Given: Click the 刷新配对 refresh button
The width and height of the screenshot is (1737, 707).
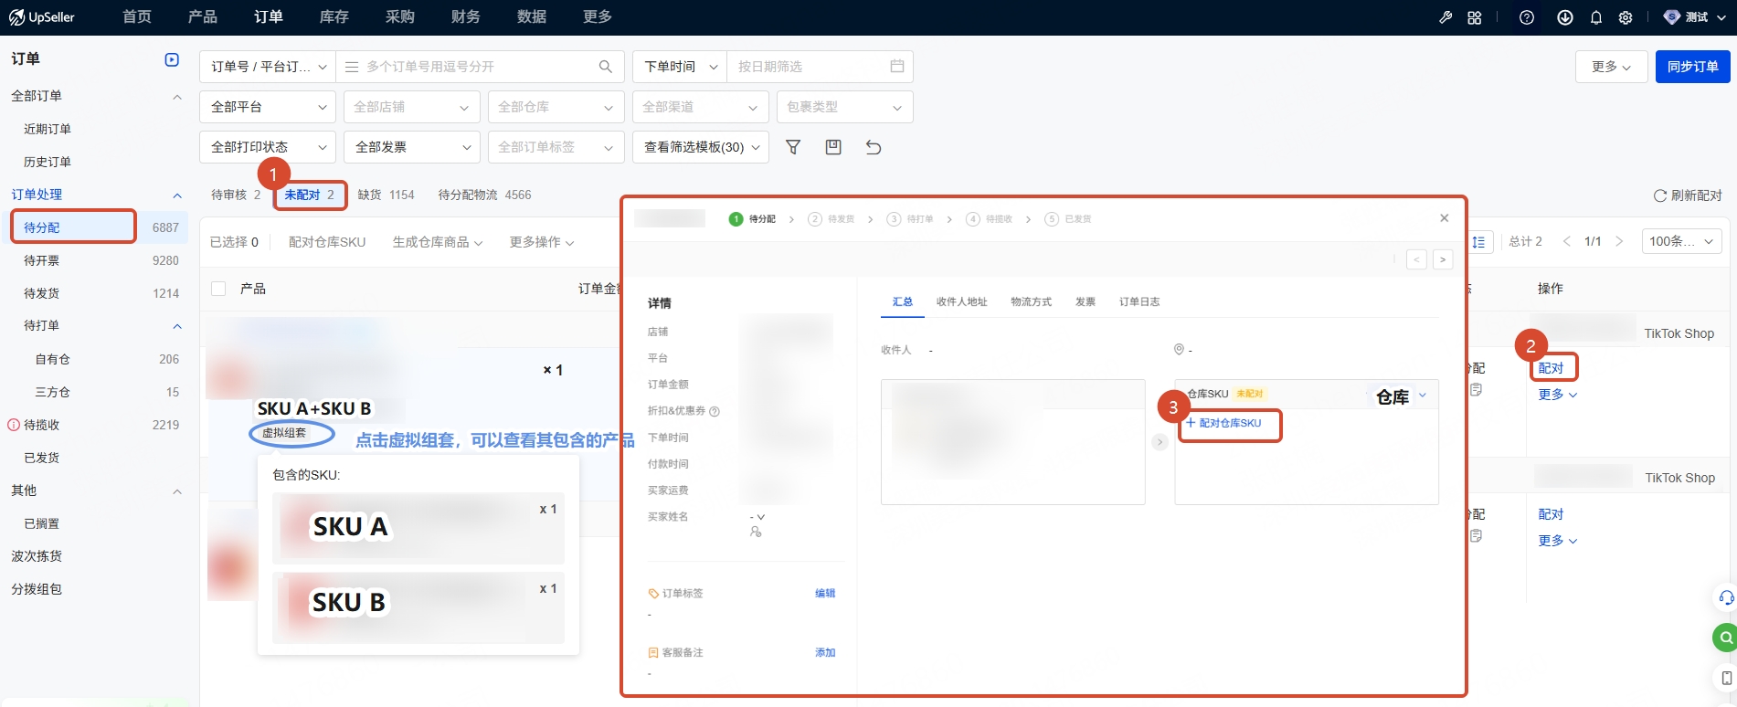Looking at the screenshot, I should (1688, 195).
